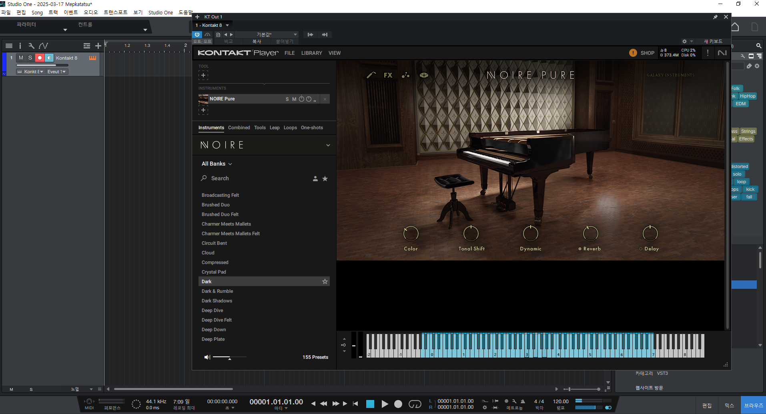Click the 복사 copy button

point(257,42)
